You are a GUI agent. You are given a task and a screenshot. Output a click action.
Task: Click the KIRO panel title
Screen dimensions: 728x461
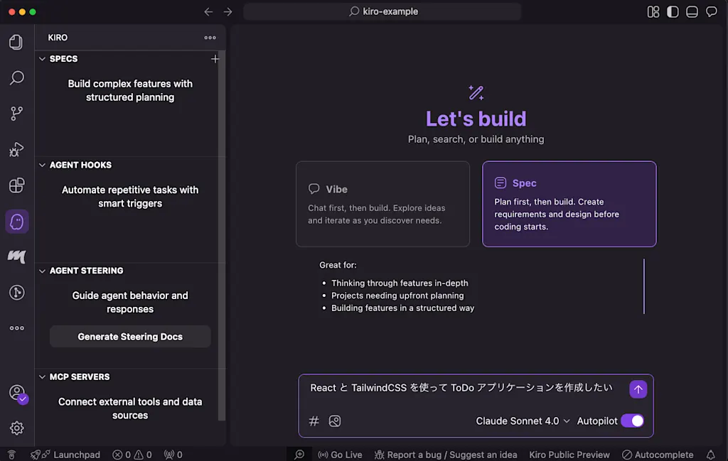click(58, 38)
